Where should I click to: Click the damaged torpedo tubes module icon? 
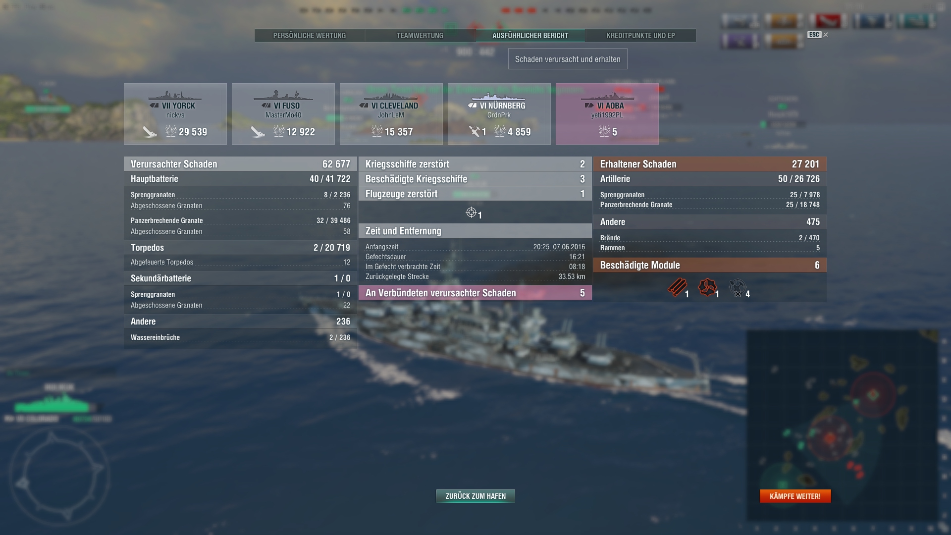click(677, 287)
